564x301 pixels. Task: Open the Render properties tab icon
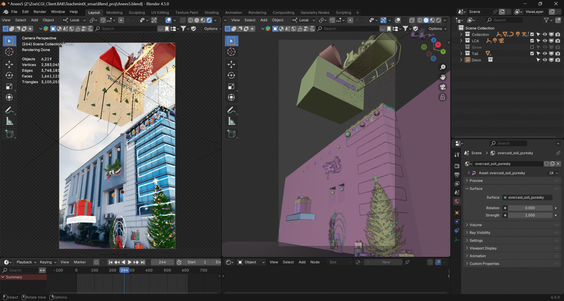click(457, 166)
